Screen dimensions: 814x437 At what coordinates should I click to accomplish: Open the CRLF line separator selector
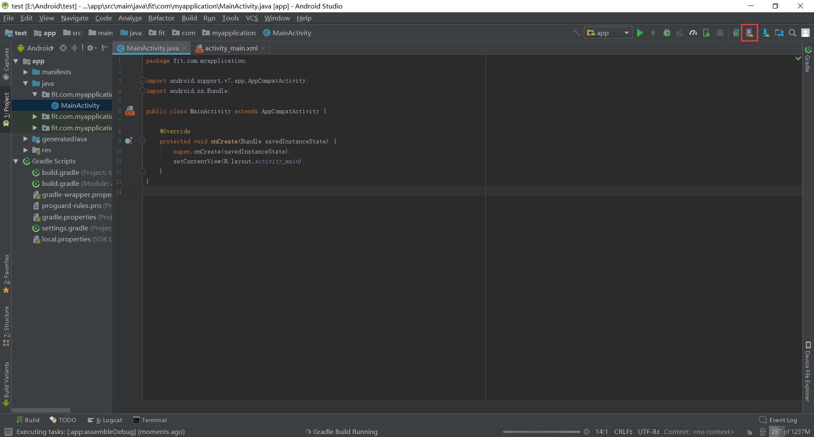[623, 432]
